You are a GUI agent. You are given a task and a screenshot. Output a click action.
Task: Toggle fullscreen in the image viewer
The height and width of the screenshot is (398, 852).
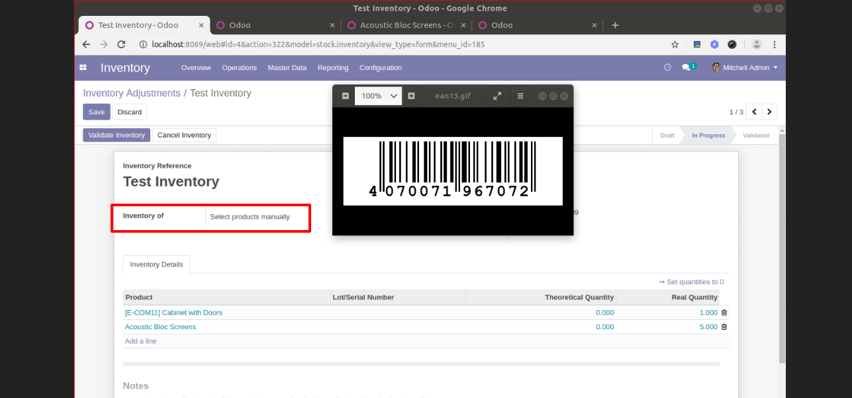(497, 96)
